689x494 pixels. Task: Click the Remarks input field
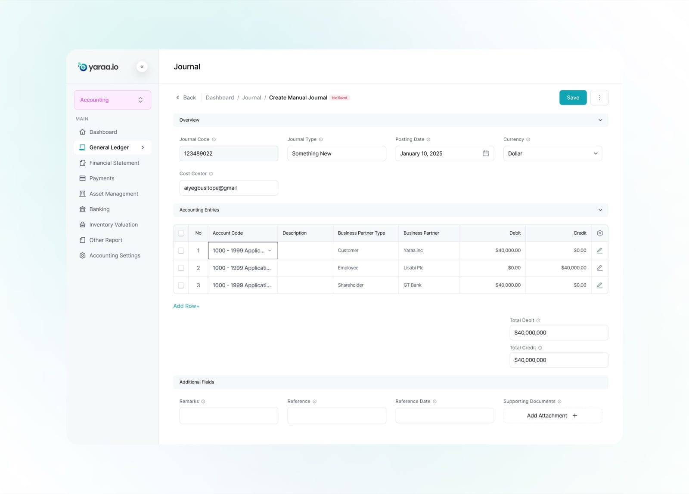[229, 415]
